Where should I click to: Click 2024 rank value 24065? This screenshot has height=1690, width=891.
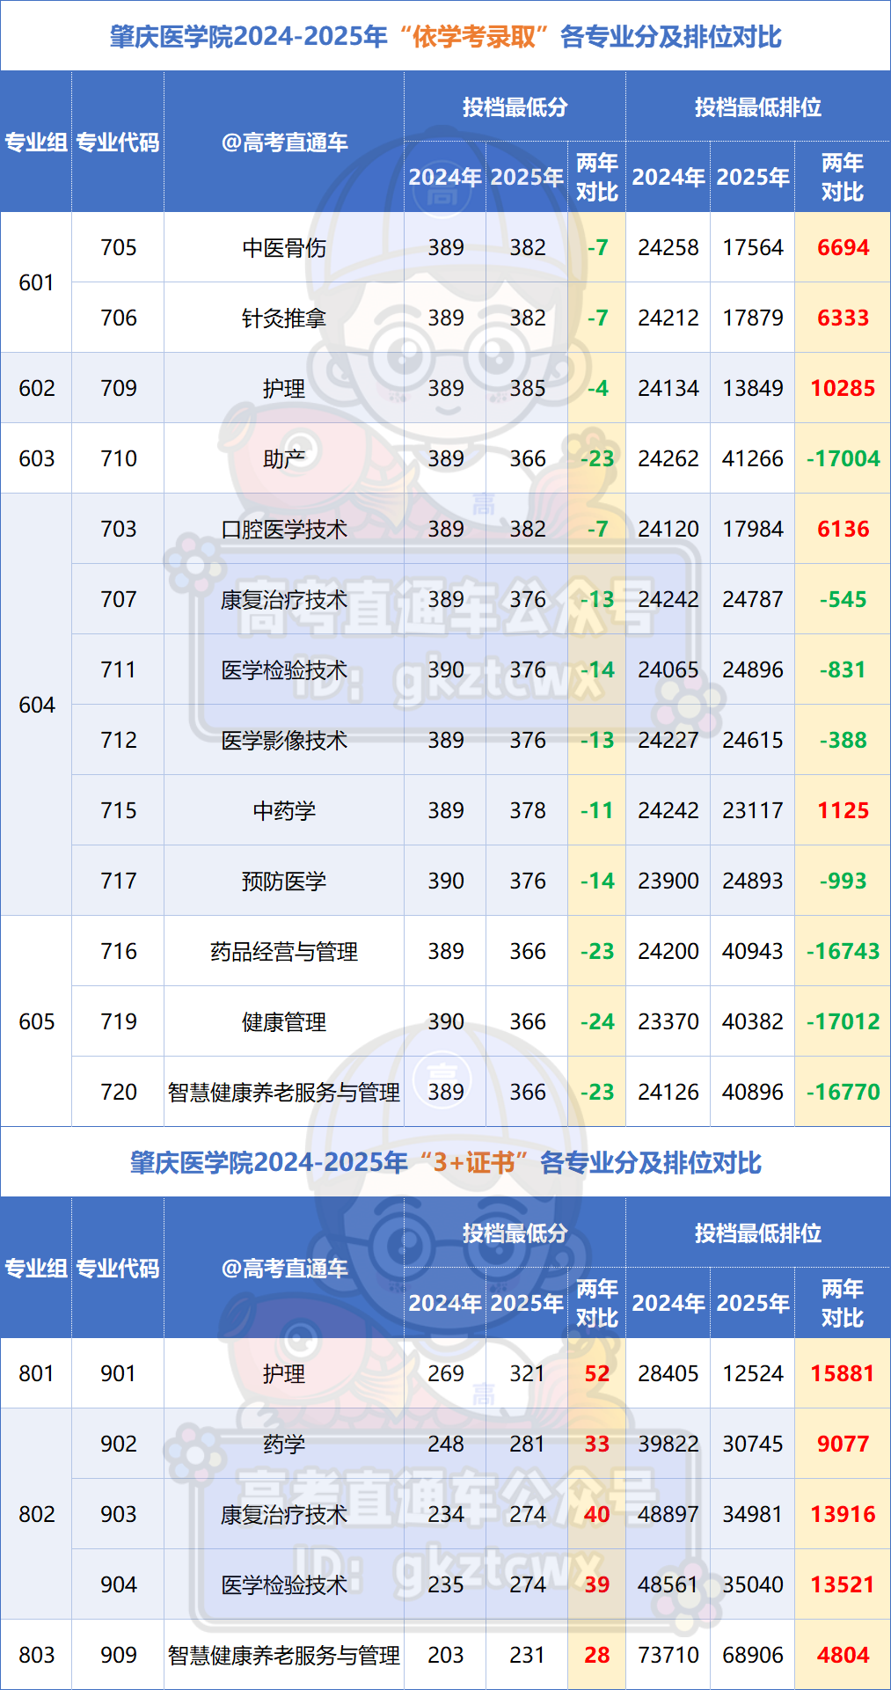(x=668, y=669)
